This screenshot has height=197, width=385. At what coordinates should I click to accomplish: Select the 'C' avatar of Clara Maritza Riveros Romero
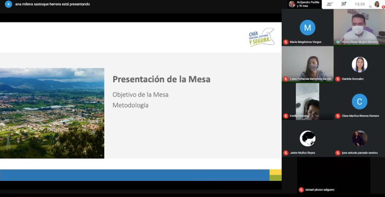point(359,102)
